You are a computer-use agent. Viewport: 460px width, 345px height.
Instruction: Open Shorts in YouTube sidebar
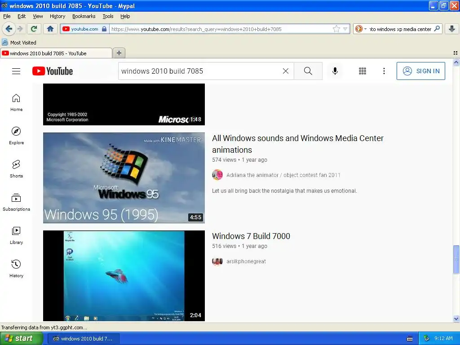click(16, 169)
